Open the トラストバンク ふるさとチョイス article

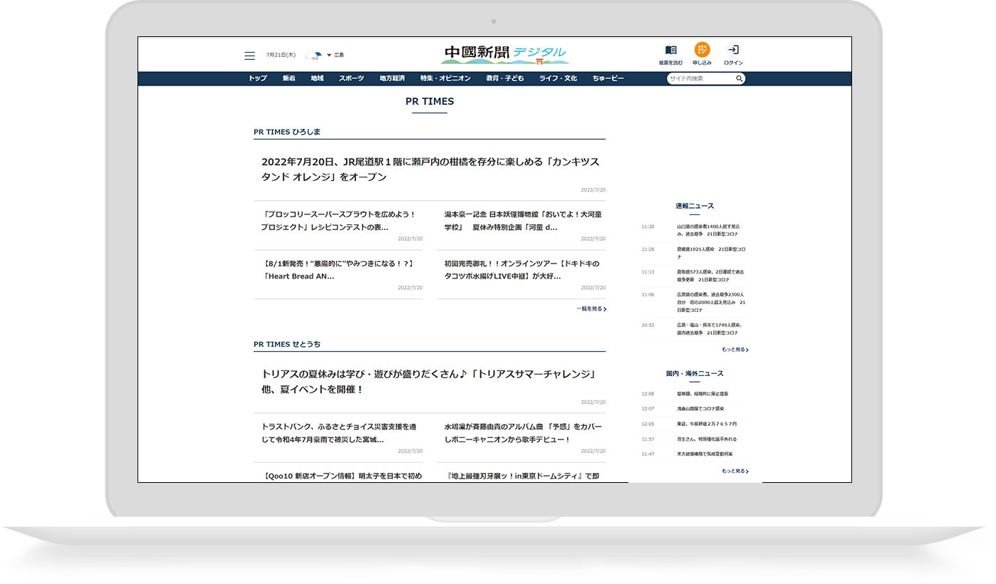click(338, 433)
